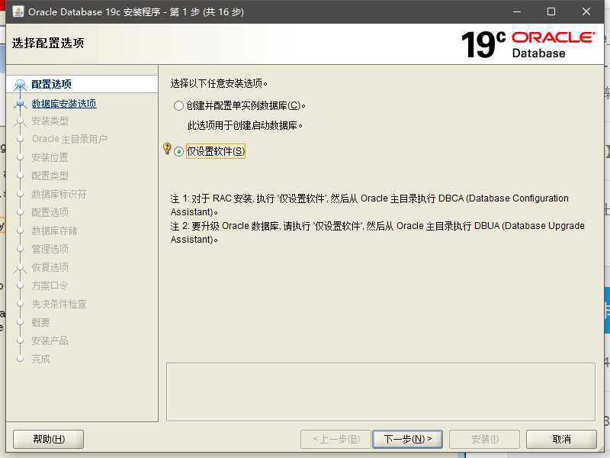Image resolution: width=610 pixels, height=458 pixels.
Task: Minimize the Oracle installer window
Action: click(x=517, y=11)
